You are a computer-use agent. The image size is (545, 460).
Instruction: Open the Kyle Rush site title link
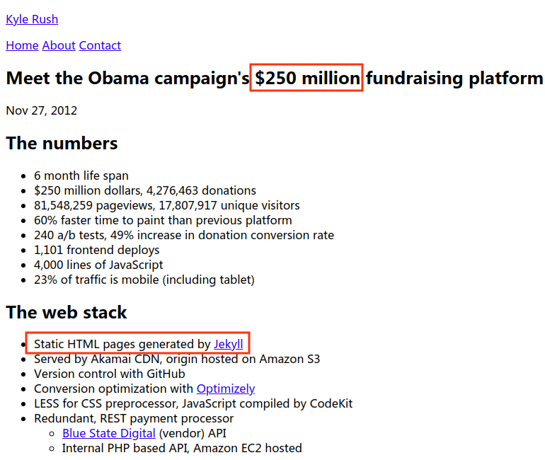(x=32, y=19)
